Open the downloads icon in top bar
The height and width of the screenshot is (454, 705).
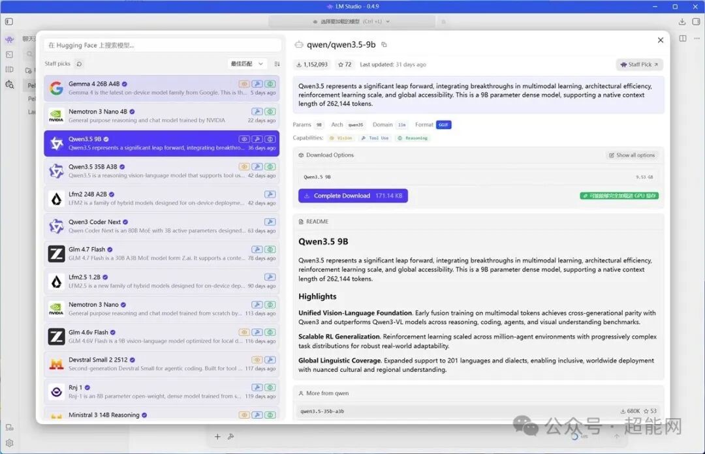tap(681, 21)
